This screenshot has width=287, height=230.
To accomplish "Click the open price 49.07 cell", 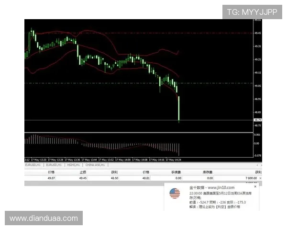I will 51,177.
